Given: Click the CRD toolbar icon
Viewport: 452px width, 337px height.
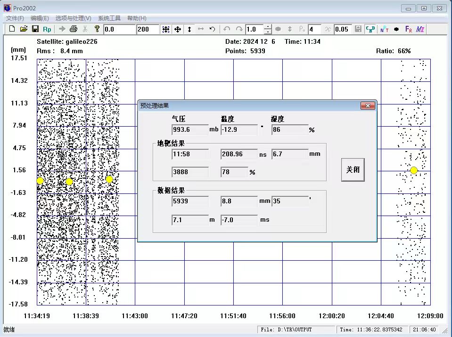Looking at the screenshot, I should coord(370,29).
